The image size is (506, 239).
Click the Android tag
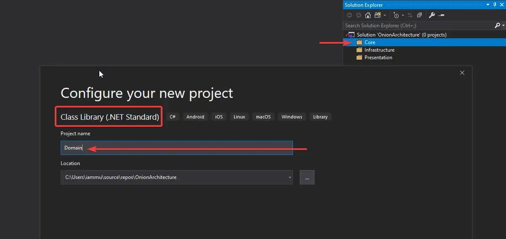pos(195,117)
